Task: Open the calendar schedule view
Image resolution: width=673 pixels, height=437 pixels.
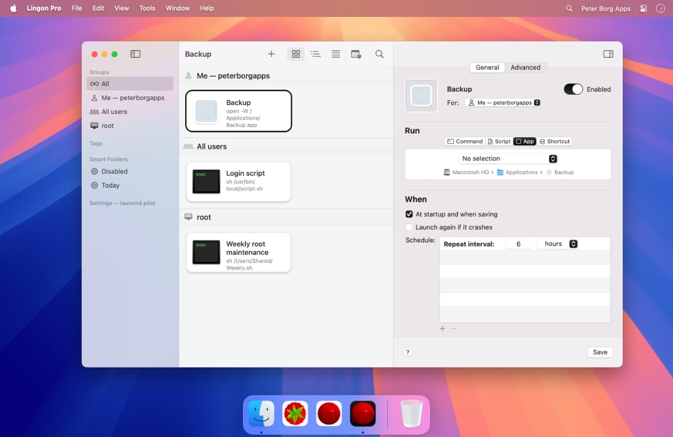Action: coord(356,54)
